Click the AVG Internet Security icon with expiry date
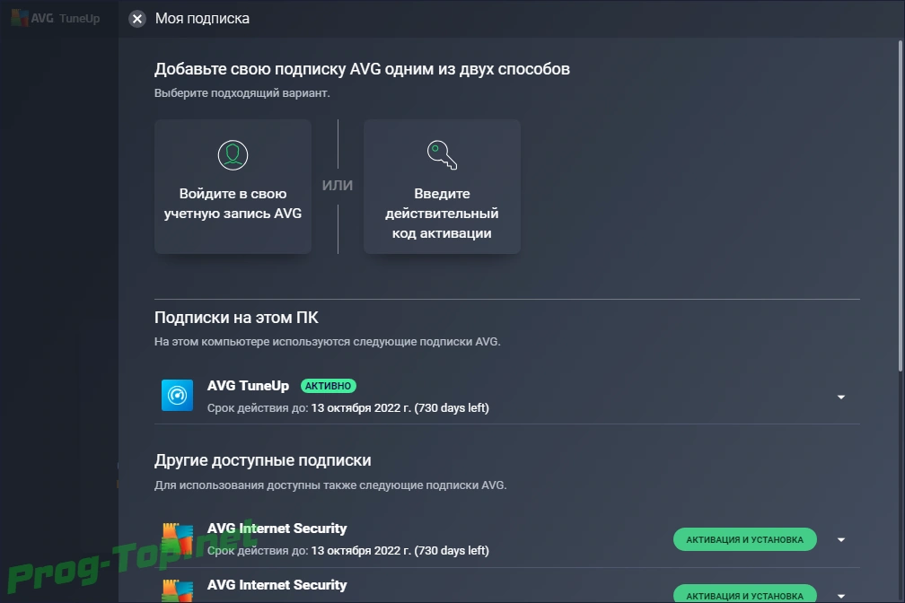The image size is (905, 603). pyautogui.click(x=177, y=538)
